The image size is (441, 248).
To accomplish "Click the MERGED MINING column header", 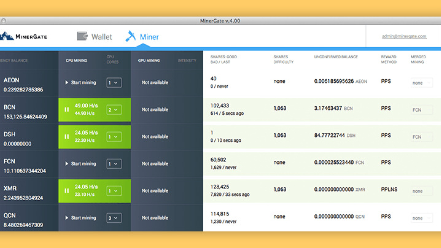I will (x=418, y=59).
